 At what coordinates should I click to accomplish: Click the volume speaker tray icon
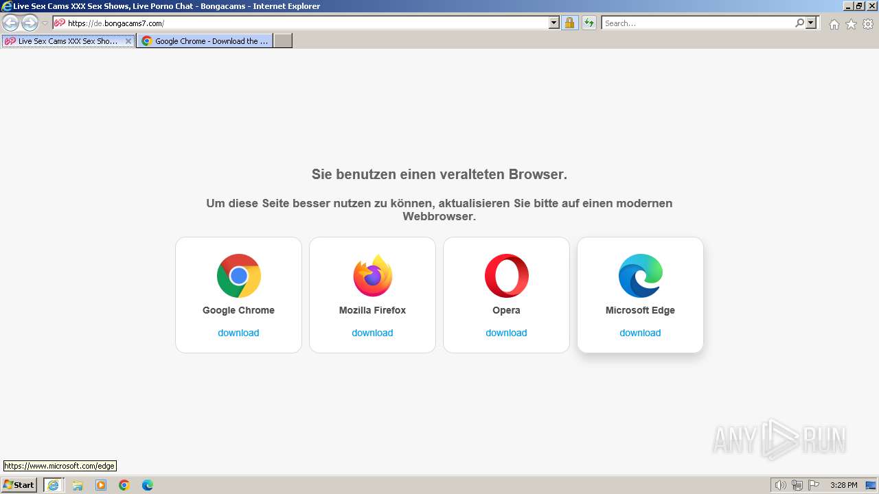click(780, 485)
